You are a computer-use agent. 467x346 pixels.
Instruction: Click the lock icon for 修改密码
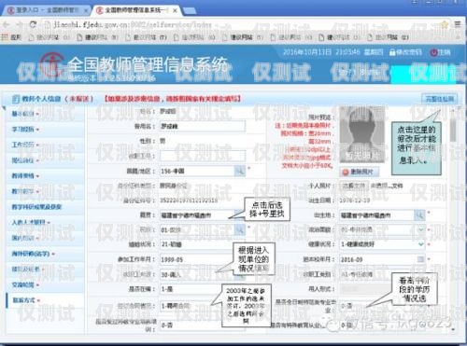392,52
